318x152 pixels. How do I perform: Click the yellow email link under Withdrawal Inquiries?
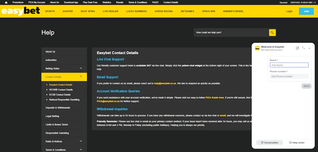[x=223, y=115]
